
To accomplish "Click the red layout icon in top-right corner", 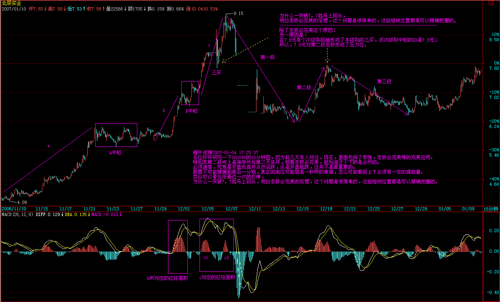I will click(x=491, y=3).
